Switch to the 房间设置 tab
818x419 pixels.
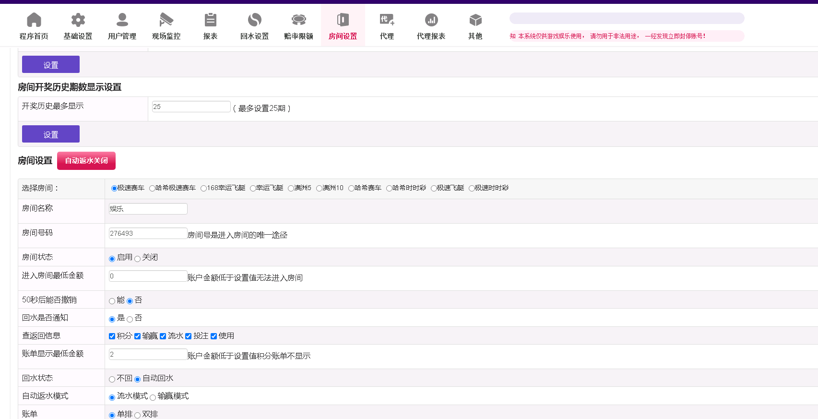pyautogui.click(x=343, y=26)
